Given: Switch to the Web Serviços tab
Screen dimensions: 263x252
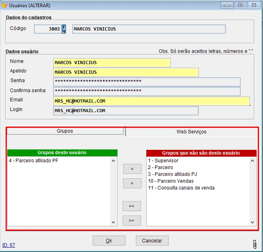Looking at the screenshot, I should tap(191, 131).
